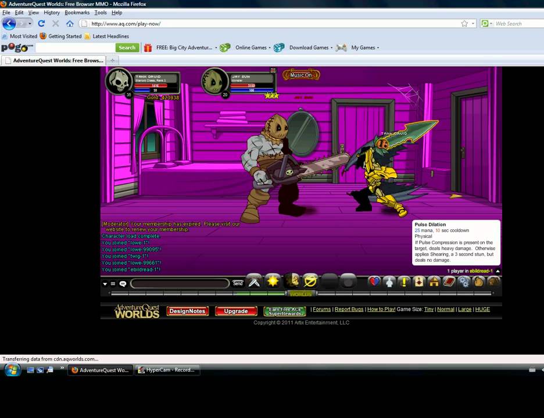The width and height of the screenshot is (544, 418).
Task: Open the red book icon
Action: click(449, 282)
